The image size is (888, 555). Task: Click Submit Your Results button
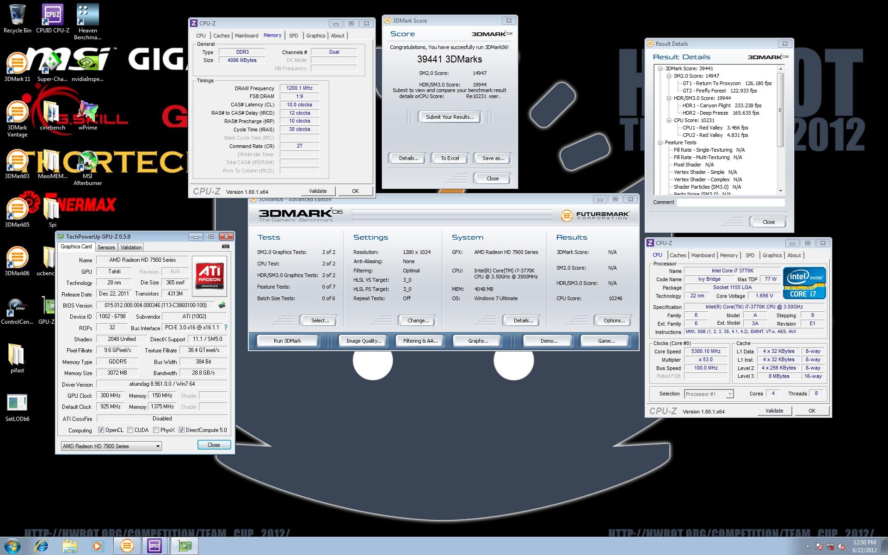click(450, 117)
